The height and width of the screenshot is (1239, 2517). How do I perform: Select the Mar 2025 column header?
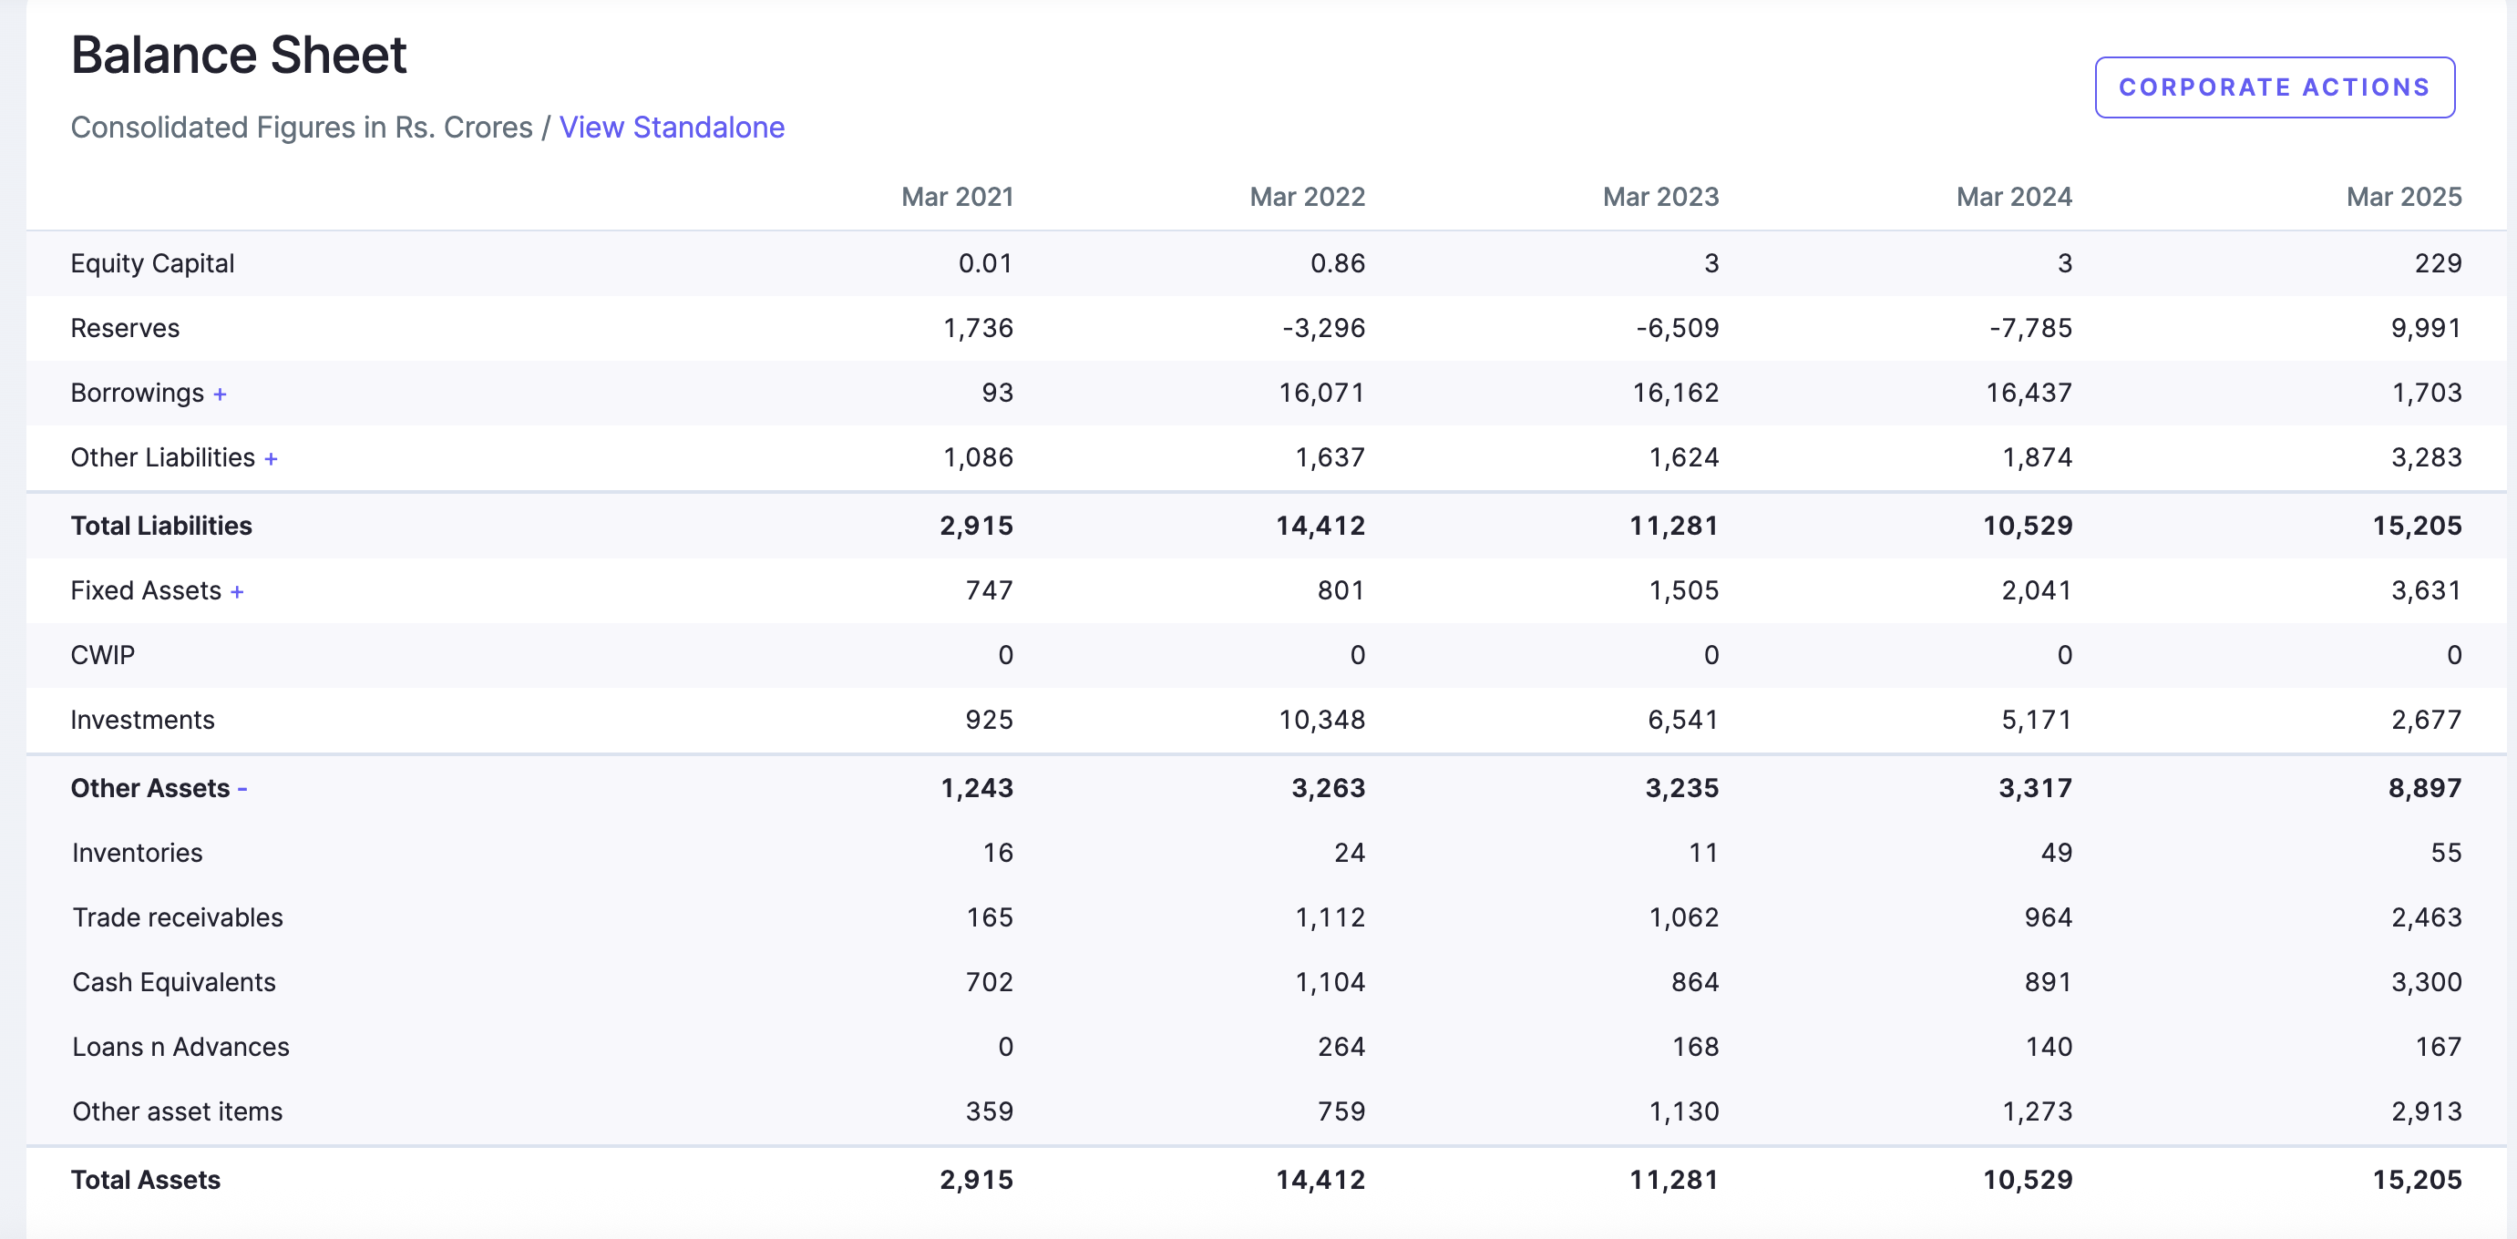coord(2404,197)
